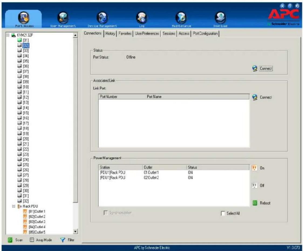Select the 01 Outlet 1 power row
This screenshot has height=251, width=303.
[x=174, y=172]
